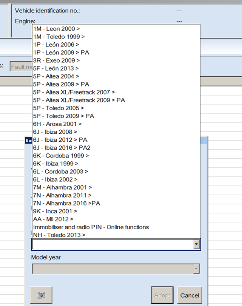The width and height of the screenshot is (242, 306).
Task: Pick 6K - Ibiza 1999 >
Action: click(116, 164)
